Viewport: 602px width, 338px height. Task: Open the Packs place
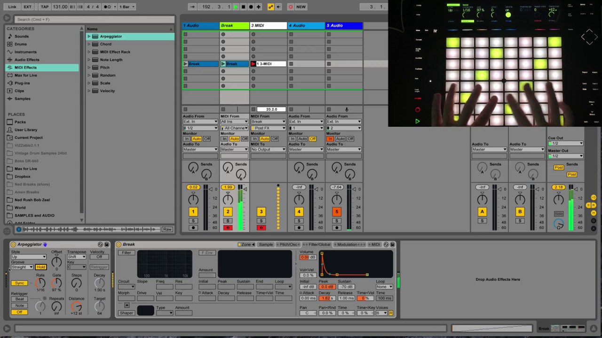tap(20, 122)
